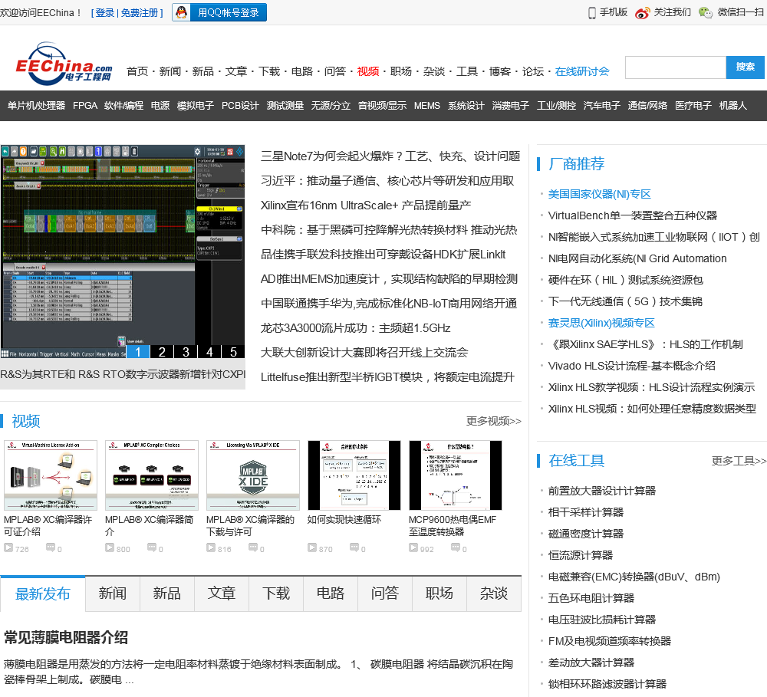Open 更多视频>> link

tap(493, 421)
